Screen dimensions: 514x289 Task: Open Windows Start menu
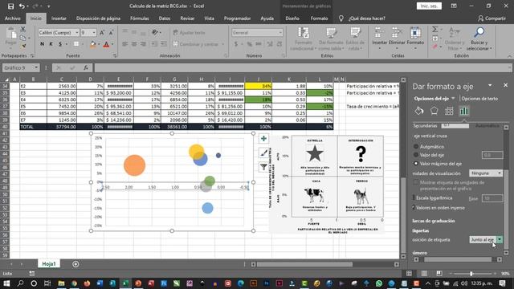point(6,283)
